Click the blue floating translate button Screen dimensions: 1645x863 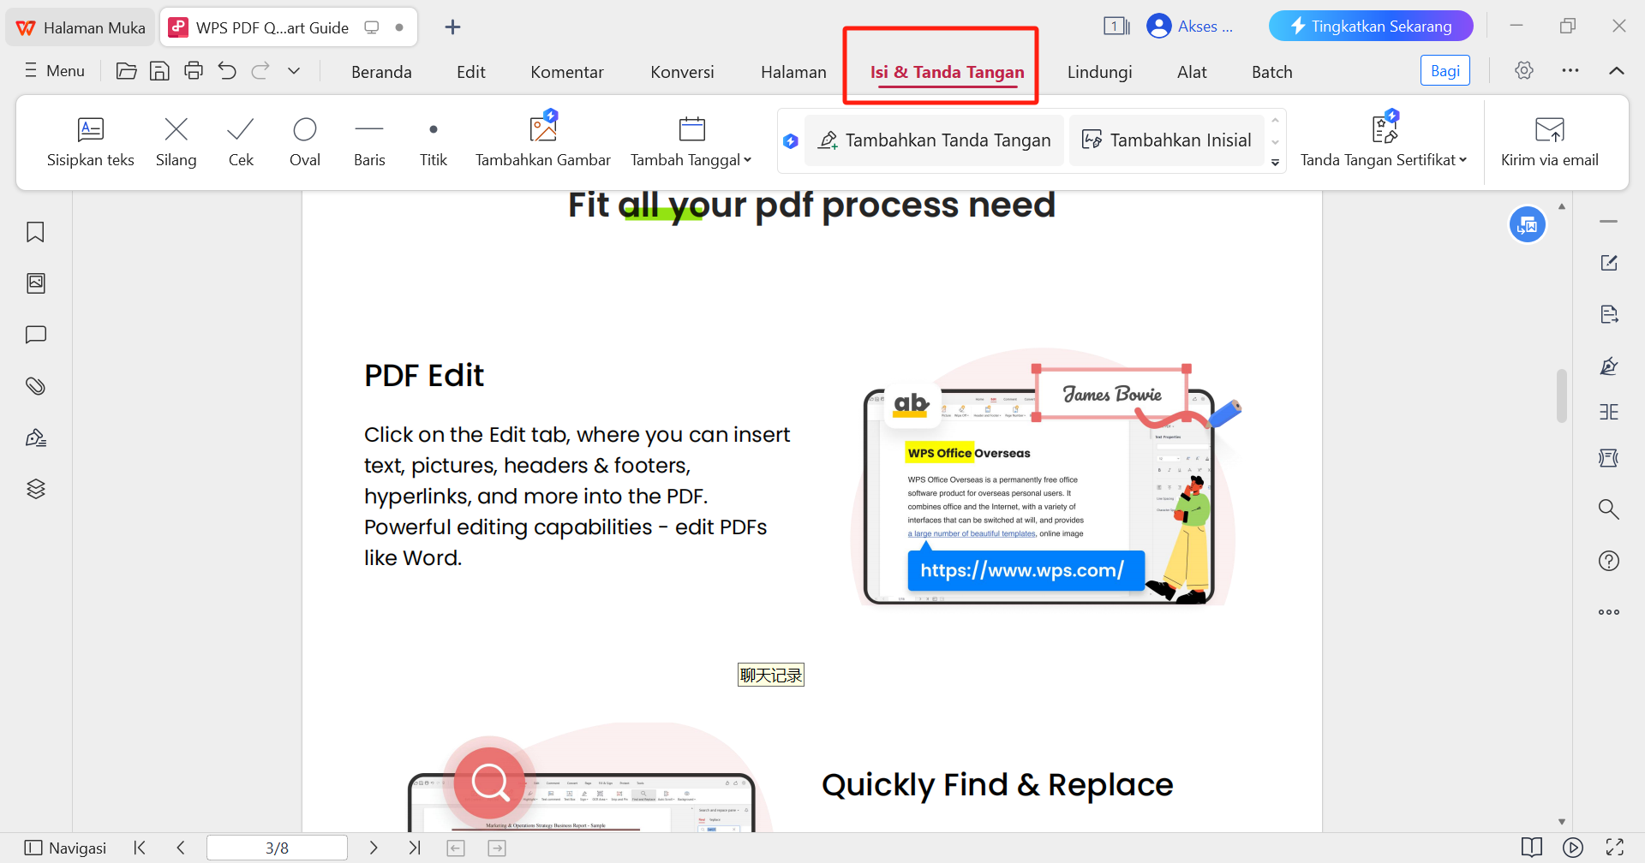[1528, 225]
